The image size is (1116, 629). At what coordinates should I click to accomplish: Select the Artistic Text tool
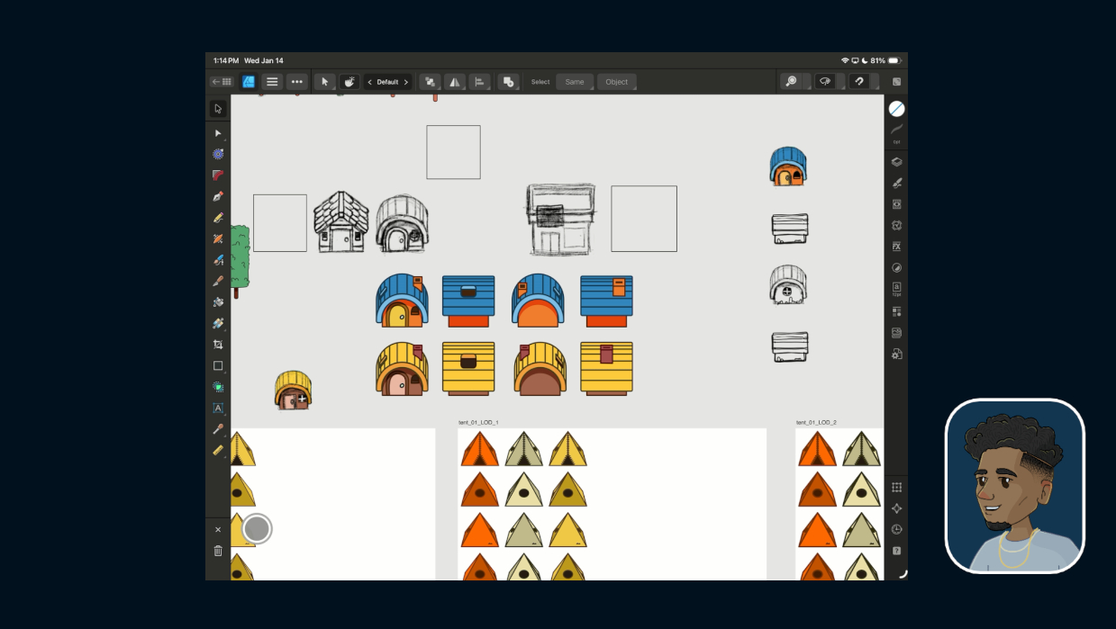click(217, 409)
